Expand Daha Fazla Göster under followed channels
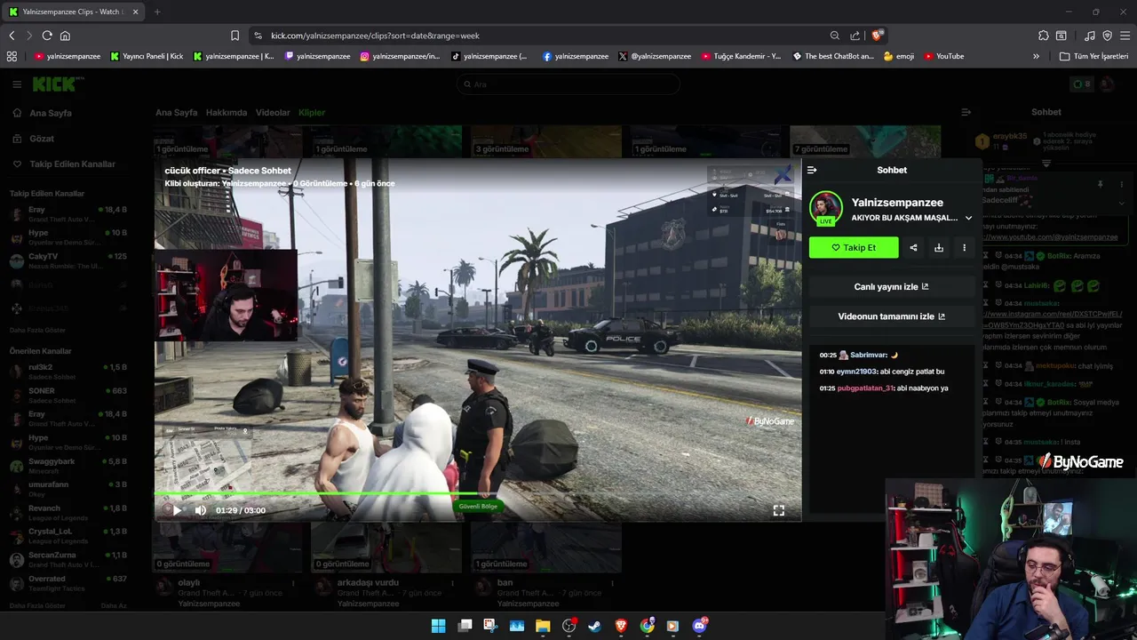This screenshot has width=1137, height=640. (37, 330)
